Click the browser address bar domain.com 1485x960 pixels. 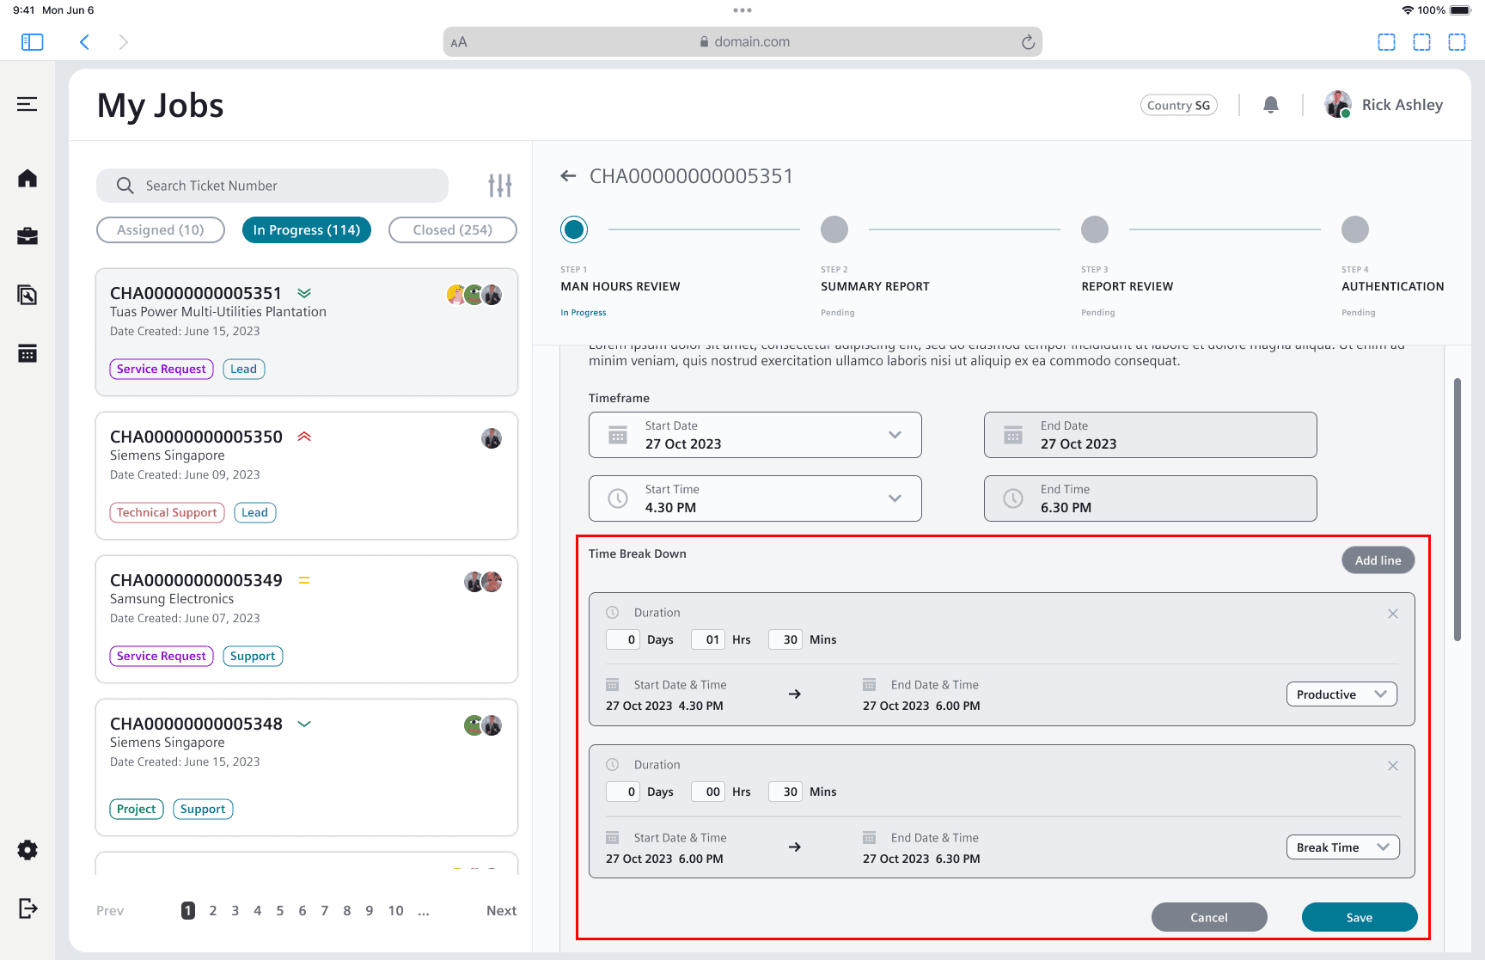click(743, 42)
